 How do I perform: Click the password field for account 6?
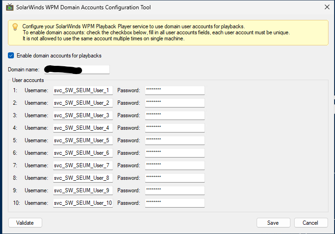click(174, 153)
